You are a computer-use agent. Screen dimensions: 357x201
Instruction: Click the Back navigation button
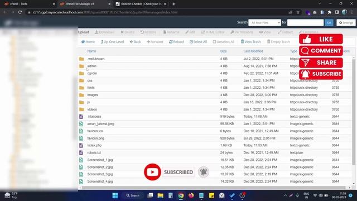point(135,42)
